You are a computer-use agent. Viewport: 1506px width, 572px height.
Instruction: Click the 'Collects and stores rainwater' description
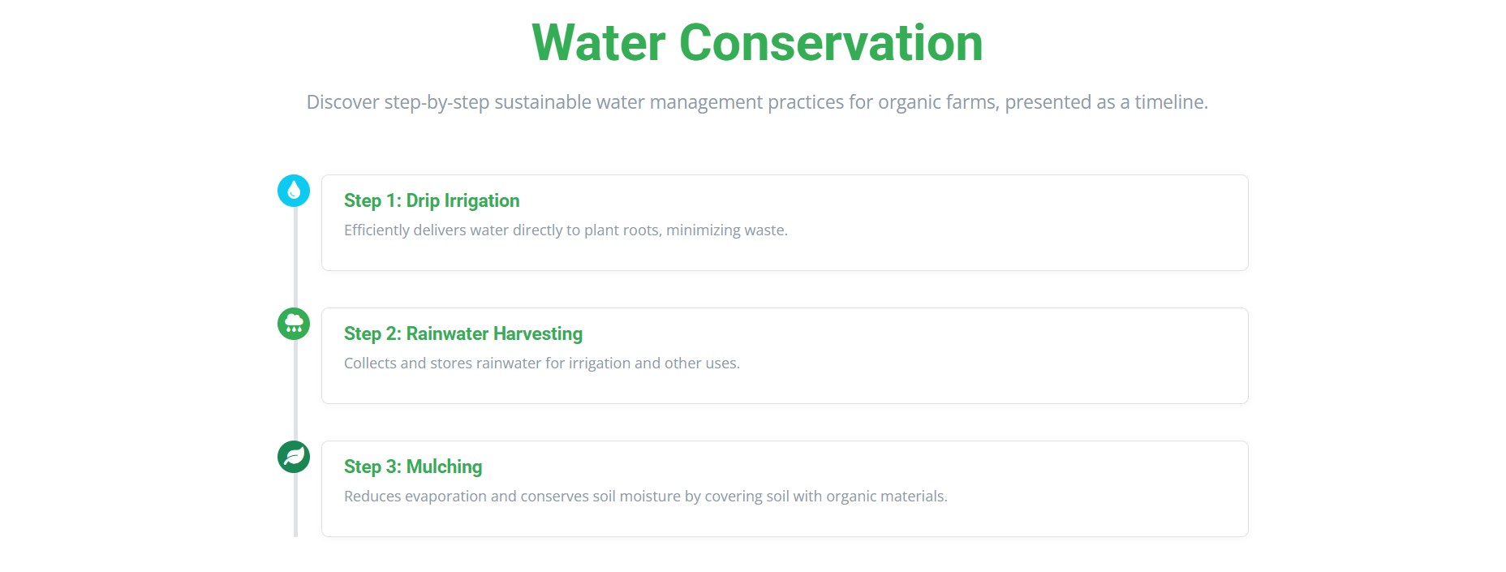point(541,363)
